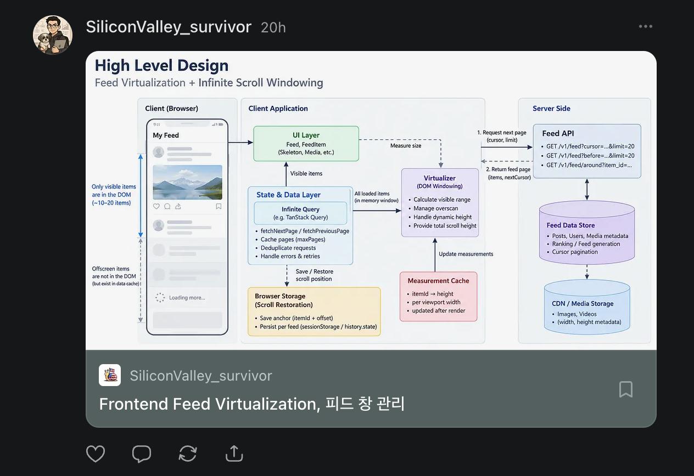
Task: Click the link card's small site logo
Action: coord(110,375)
